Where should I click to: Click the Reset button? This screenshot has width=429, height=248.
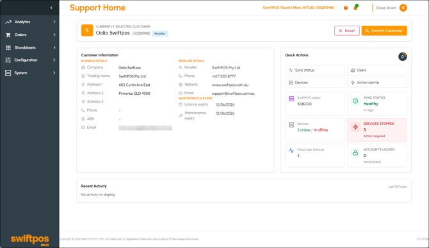346,31
